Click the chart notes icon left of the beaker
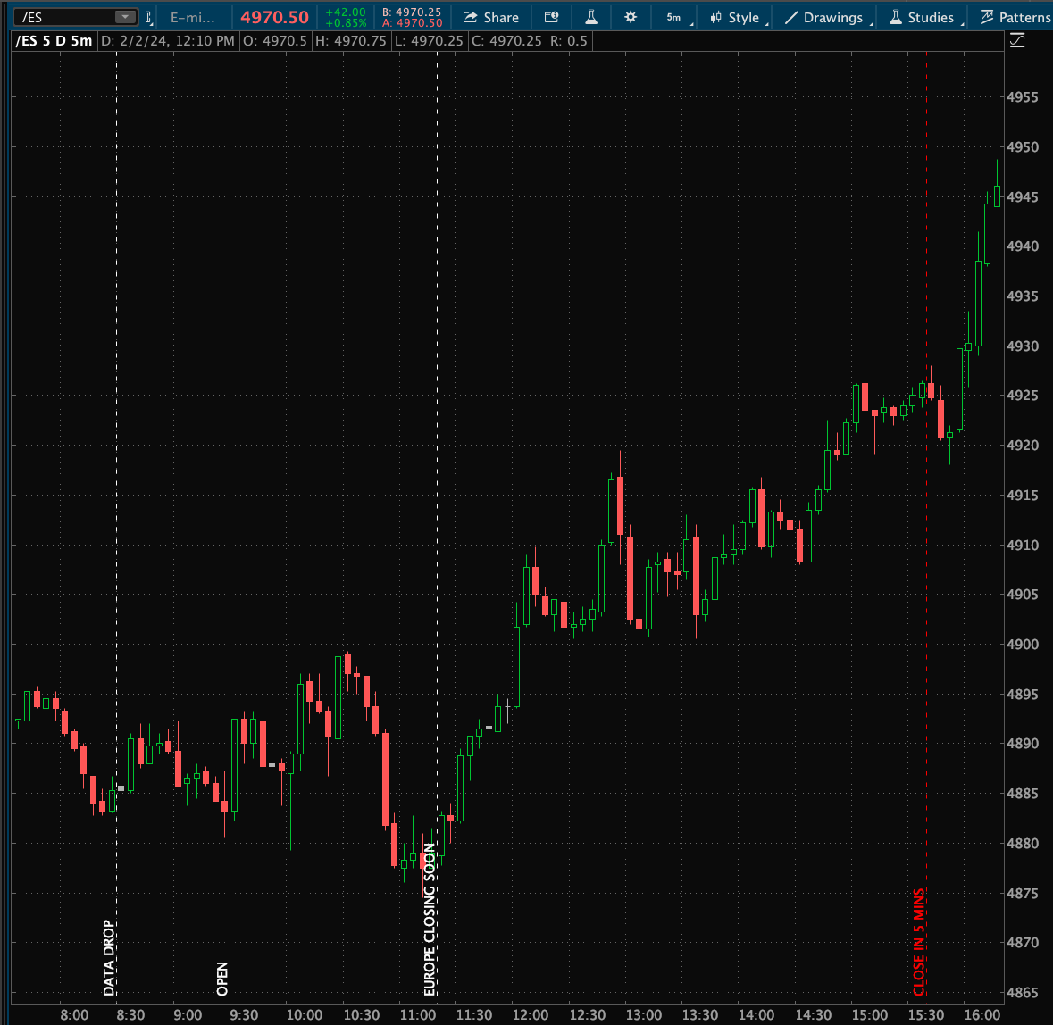 (x=552, y=17)
